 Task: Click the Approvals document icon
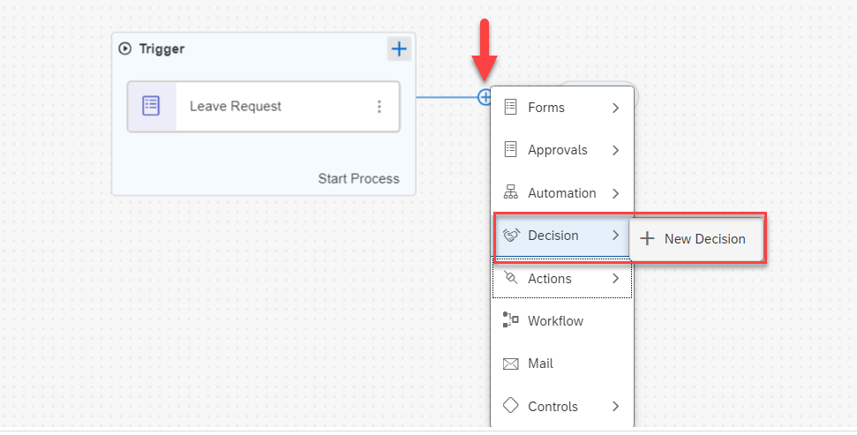pos(510,149)
